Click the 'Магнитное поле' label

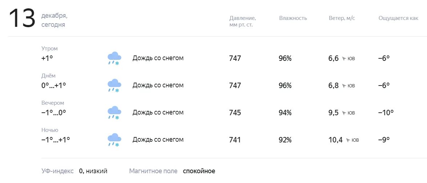153,171
